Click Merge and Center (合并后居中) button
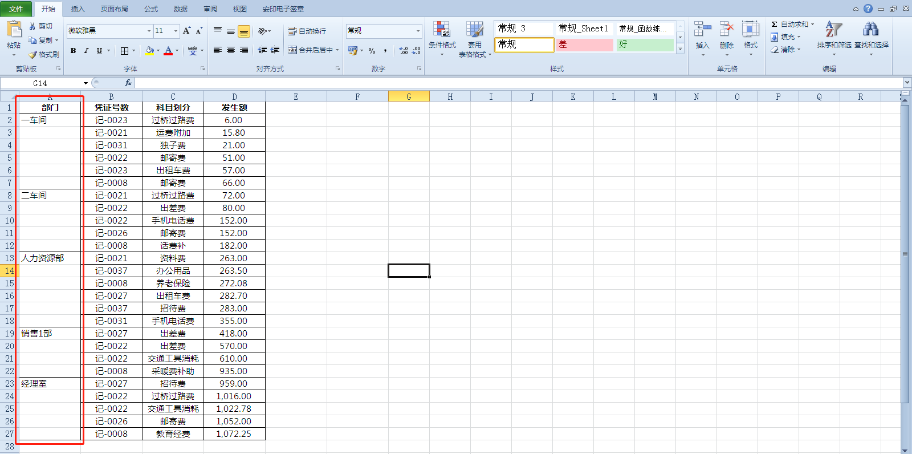Screen dimensions: 912x454 [x=310, y=50]
